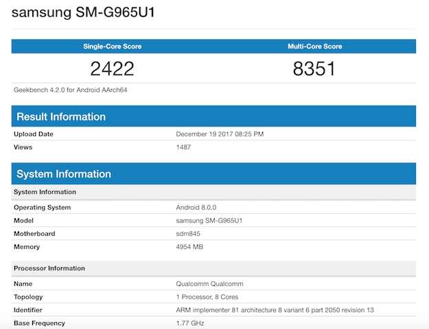This screenshot has height=329, width=429.
Task: Select the 'Qualcomm Qualcomm' processor name
Action: click(209, 284)
